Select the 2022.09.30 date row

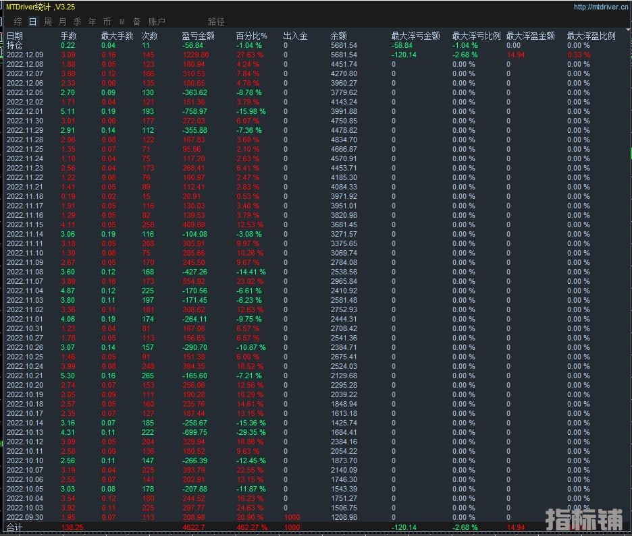315,517
